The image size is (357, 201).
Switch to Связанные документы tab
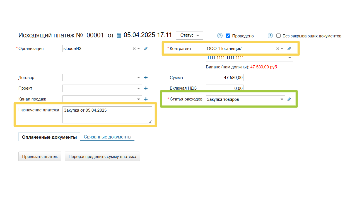[x=107, y=137]
